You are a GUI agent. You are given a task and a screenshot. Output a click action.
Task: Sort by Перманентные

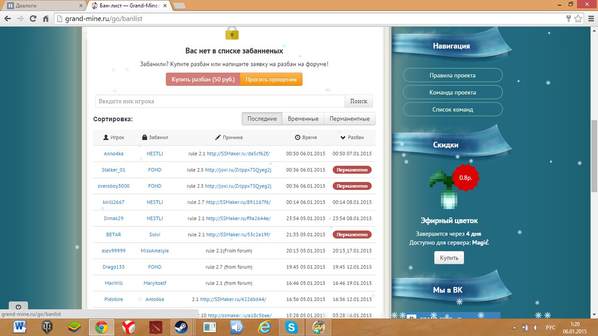pyautogui.click(x=350, y=119)
